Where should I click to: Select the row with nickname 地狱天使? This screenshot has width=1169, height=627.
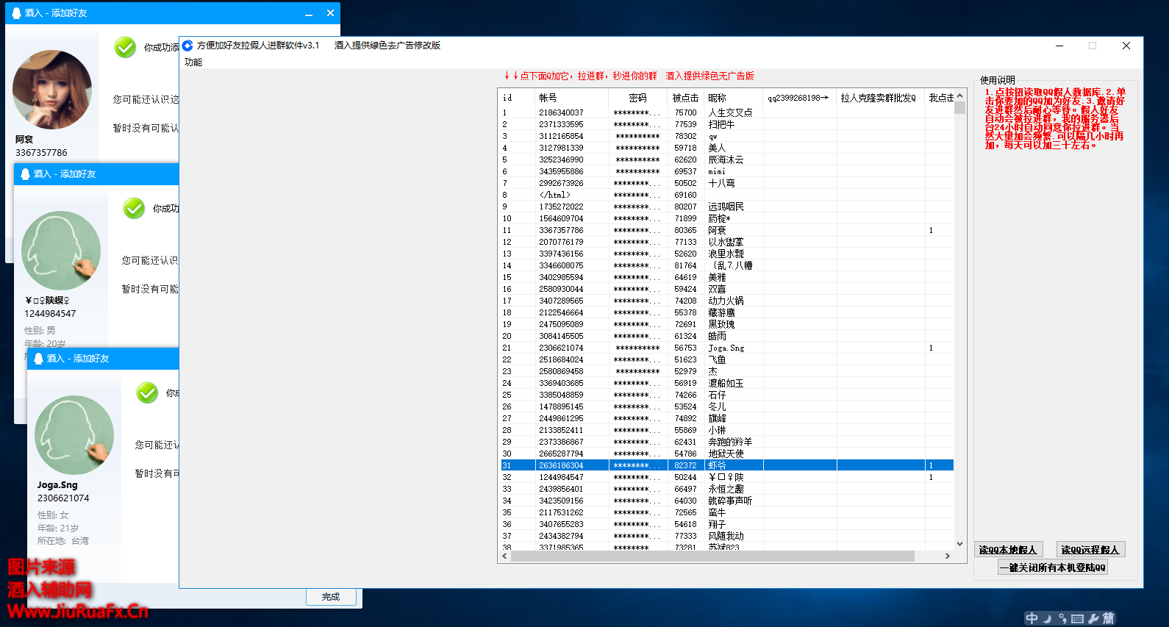(726, 454)
